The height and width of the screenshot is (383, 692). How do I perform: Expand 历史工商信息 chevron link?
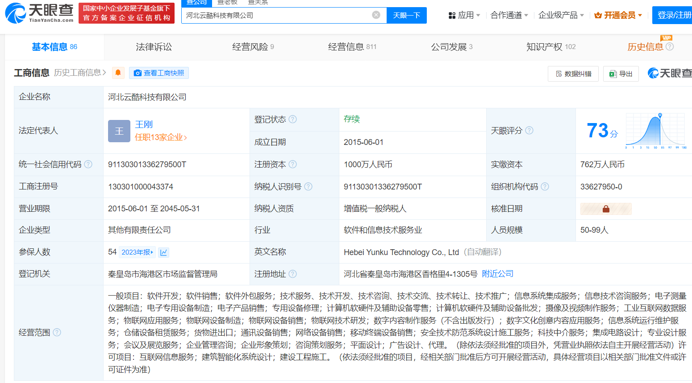(80, 73)
